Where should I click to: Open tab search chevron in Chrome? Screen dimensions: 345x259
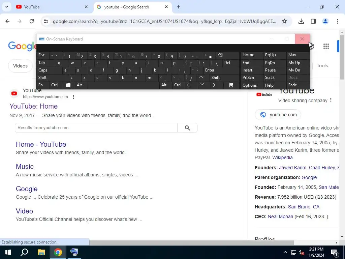point(7,7)
